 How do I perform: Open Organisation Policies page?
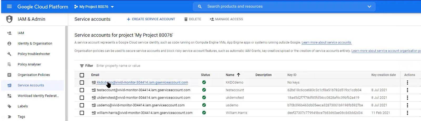34,75
